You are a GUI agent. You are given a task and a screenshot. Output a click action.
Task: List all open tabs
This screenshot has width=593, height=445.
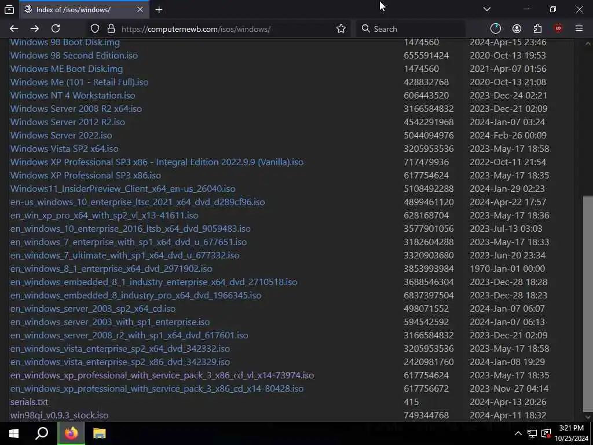(486, 9)
